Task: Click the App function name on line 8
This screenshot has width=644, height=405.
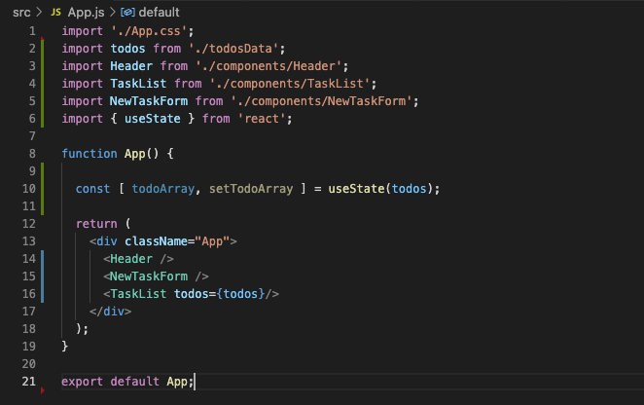Action: (134, 154)
